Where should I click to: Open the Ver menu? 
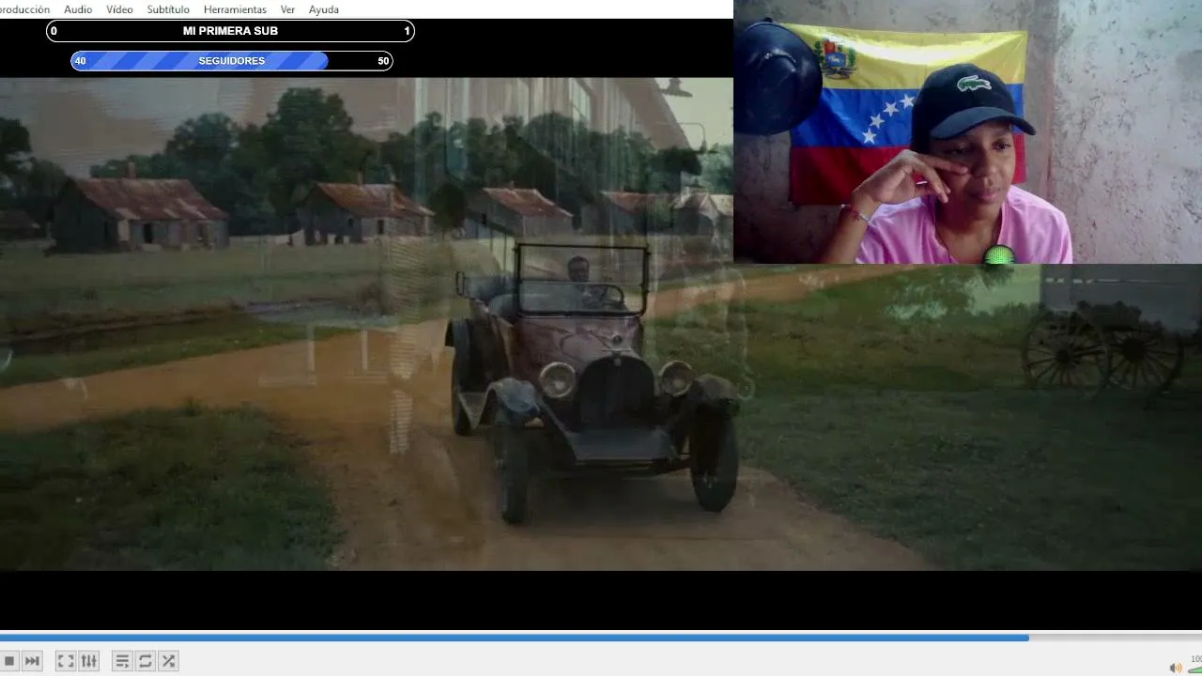(x=287, y=9)
